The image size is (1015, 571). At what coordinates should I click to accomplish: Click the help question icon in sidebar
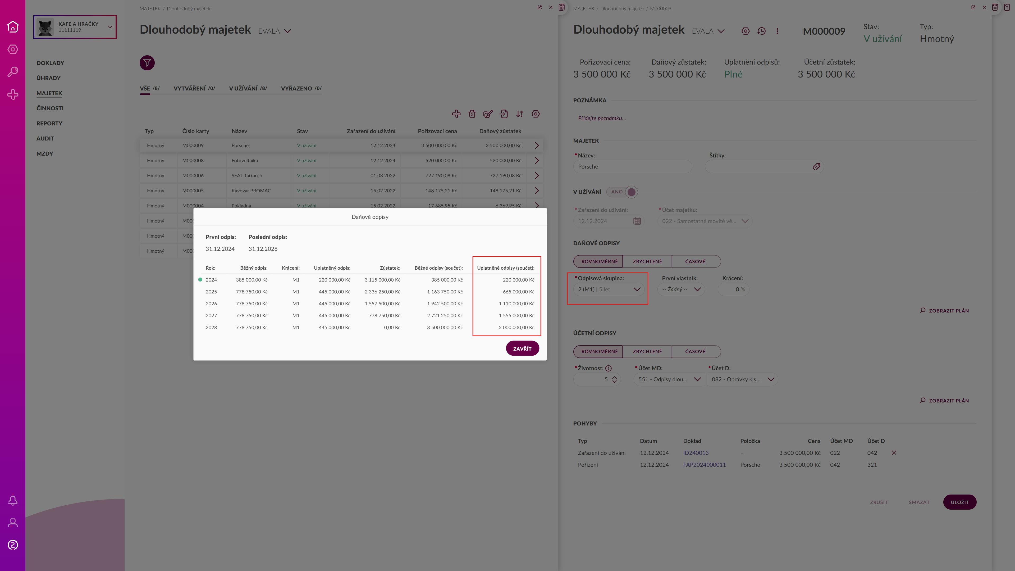coord(13,545)
